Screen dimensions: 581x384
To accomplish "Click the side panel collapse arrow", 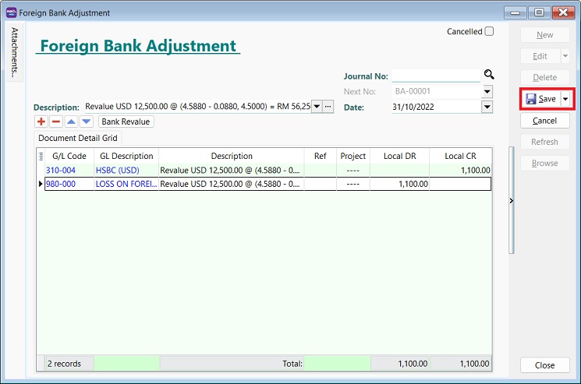I will click(511, 201).
